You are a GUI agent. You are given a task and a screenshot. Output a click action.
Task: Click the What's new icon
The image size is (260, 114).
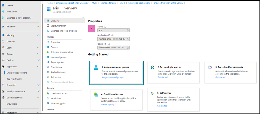coord(3,12)
